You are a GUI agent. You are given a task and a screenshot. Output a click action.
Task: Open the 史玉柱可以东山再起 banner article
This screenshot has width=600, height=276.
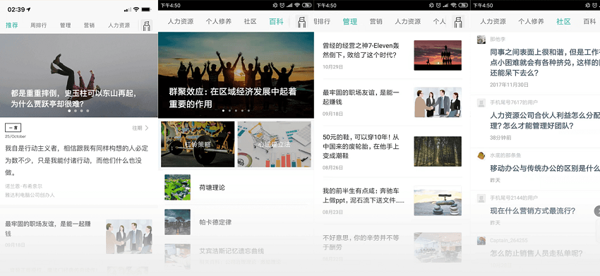click(x=79, y=76)
